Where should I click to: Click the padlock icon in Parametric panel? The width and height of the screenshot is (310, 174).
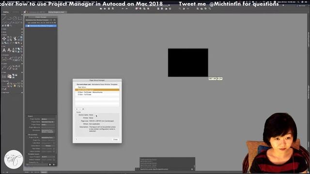(x=15, y=86)
